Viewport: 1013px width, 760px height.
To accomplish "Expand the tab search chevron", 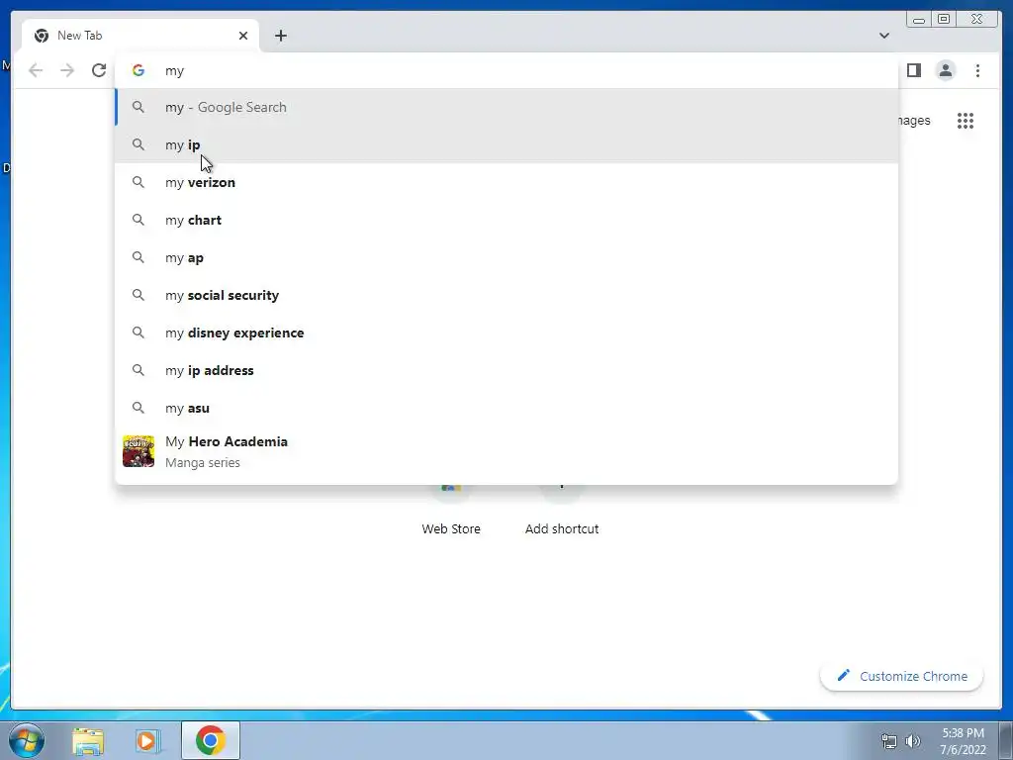I will [x=883, y=36].
